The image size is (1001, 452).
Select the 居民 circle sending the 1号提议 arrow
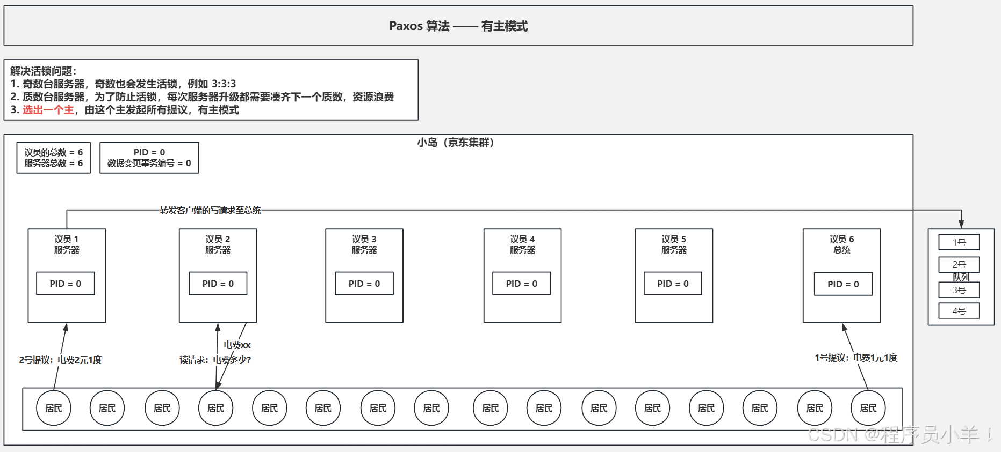pyautogui.click(x=868, y=408)
